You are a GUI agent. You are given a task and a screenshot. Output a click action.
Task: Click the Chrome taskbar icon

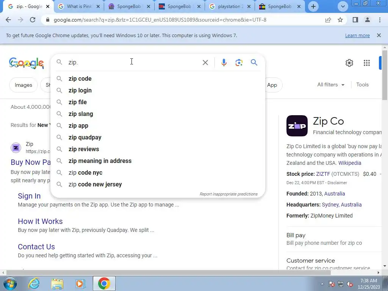point(104,283)
